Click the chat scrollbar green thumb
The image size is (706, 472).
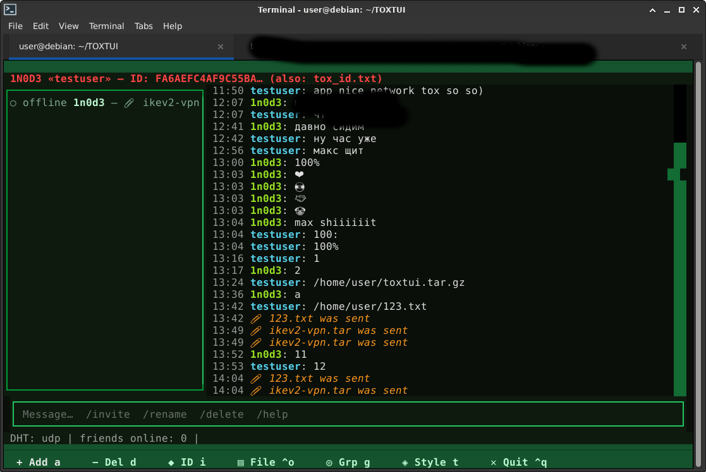[680, 269]
